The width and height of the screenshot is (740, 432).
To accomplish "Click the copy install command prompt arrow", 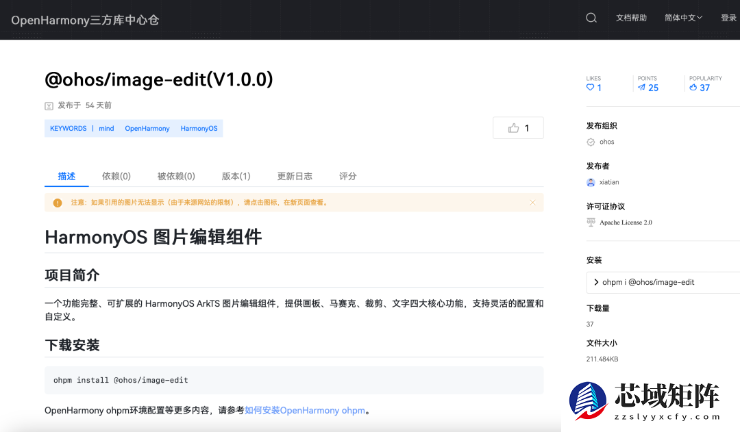I will pyautogui.click(x=596, y=282).
